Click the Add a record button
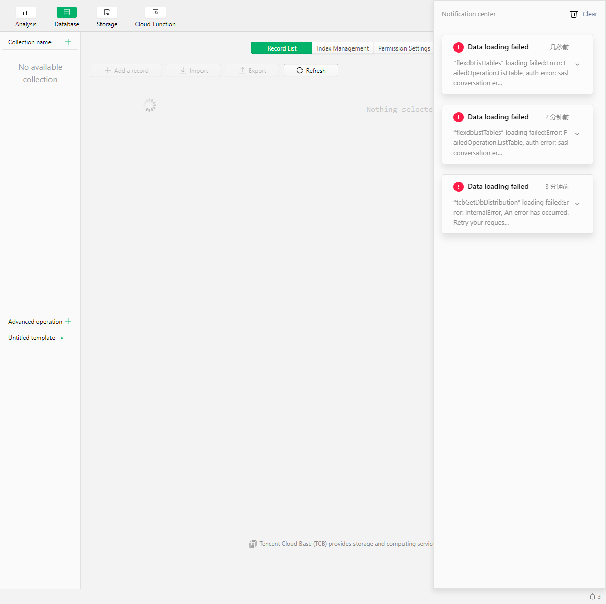The width and height of the screenshot is (606, 604). point(126,71)
